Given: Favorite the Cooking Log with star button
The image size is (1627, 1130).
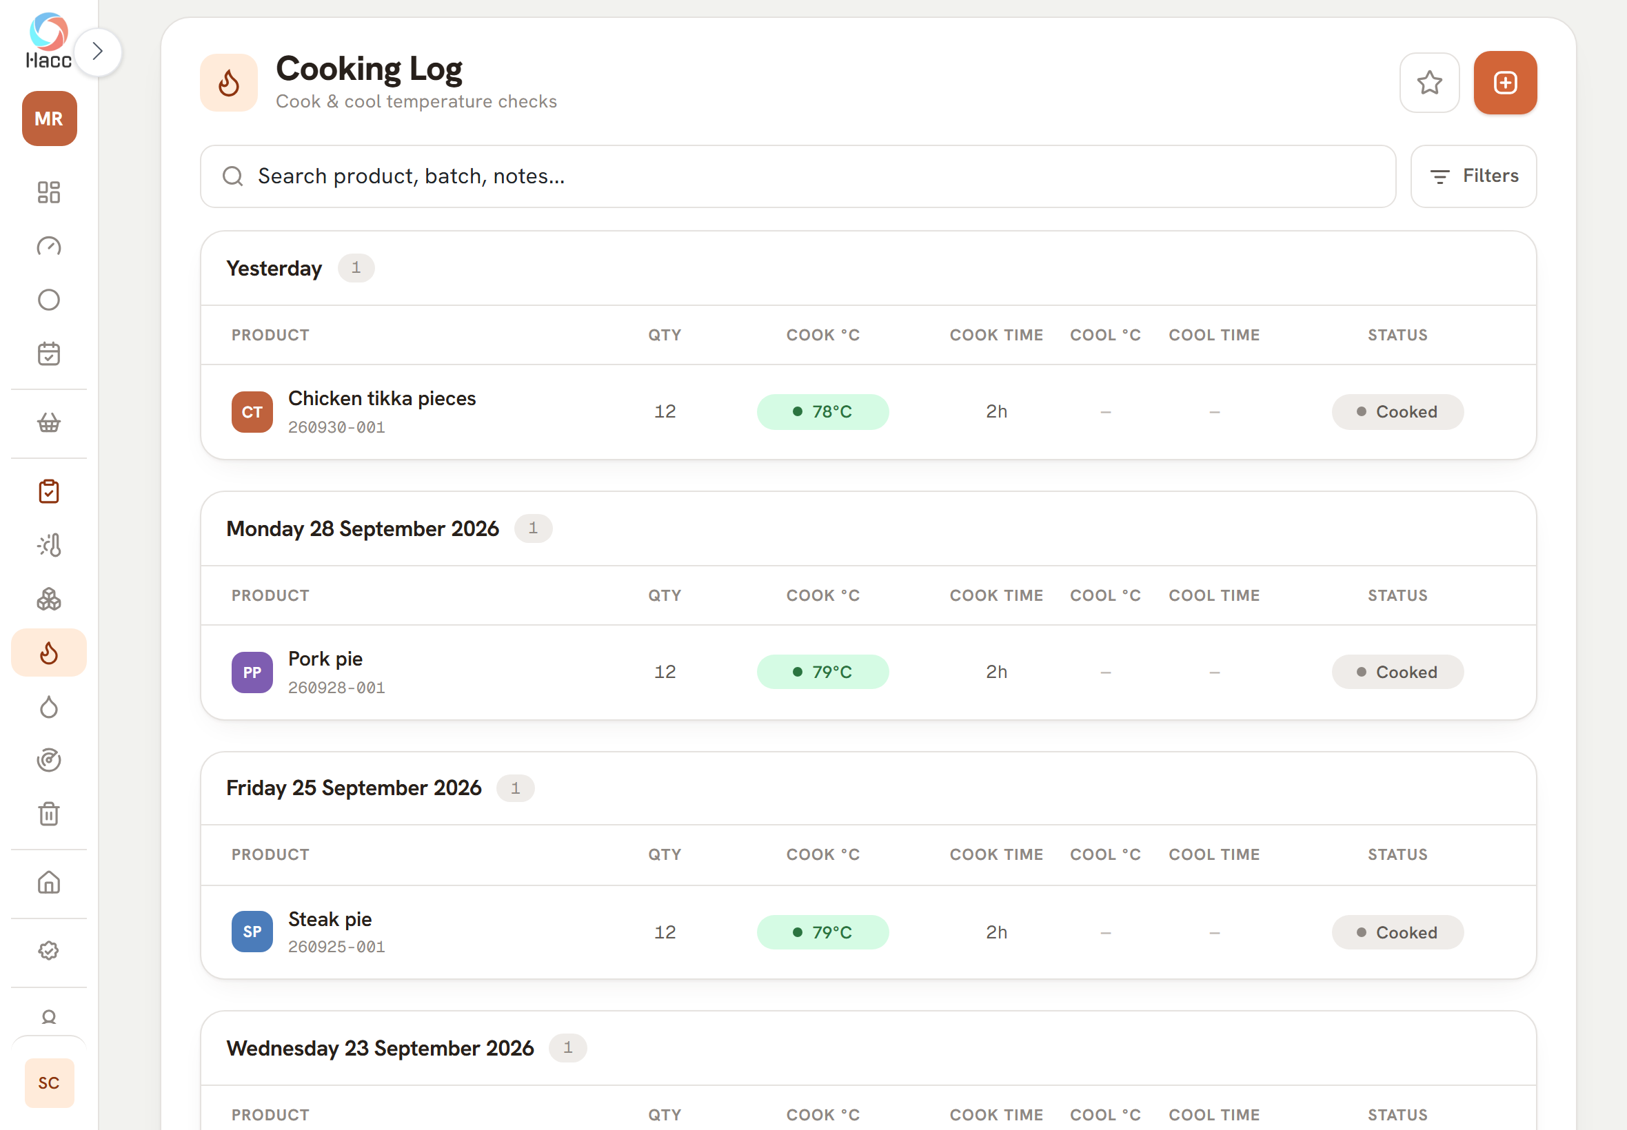Looking at the screenshot, I should point(1429,83).
